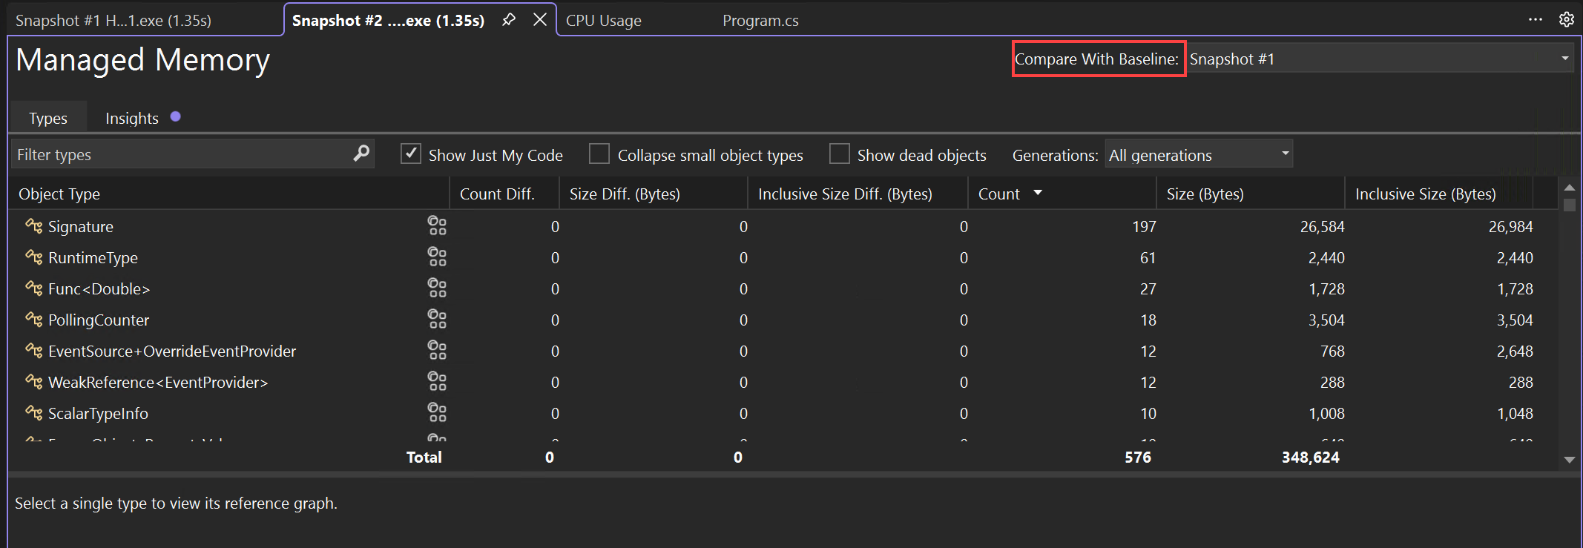Viewport: 1583px width, 548px height.
Task: Switch to the Insights tab
Action: tap(132, 118)
